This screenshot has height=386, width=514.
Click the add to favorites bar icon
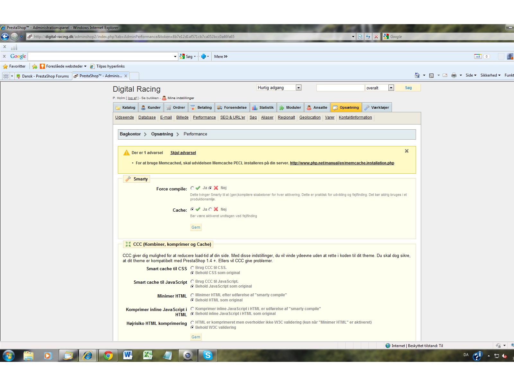click(35, 66)
